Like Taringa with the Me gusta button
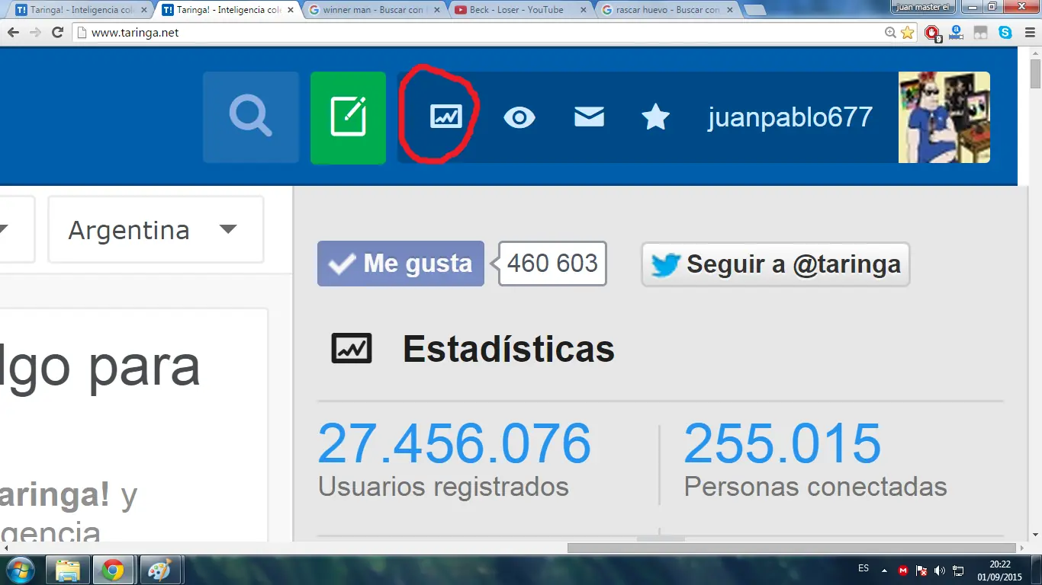The width and height of the screenshot is (1042, 585). pyautogui.click(x=400, y=264)
